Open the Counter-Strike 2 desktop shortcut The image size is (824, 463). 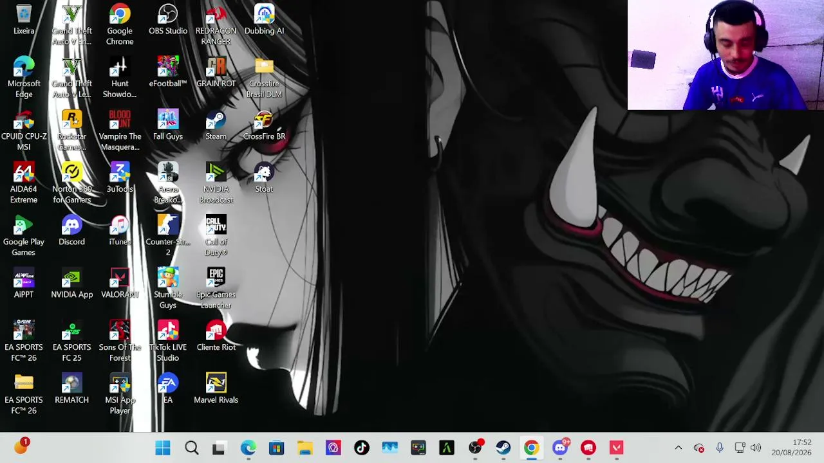coord(168,236)
